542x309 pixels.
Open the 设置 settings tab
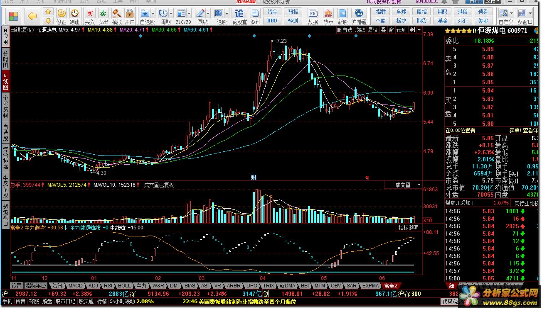tap(16, 286)
